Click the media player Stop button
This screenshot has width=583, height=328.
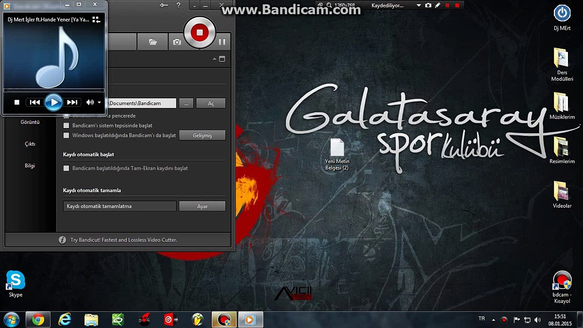(x=17, y=102)
